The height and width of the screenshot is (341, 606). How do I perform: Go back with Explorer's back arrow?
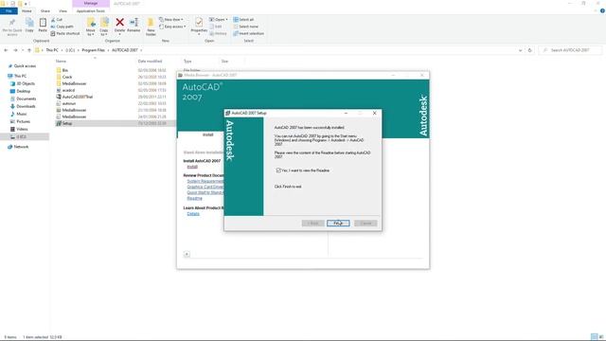click(6, 50)
